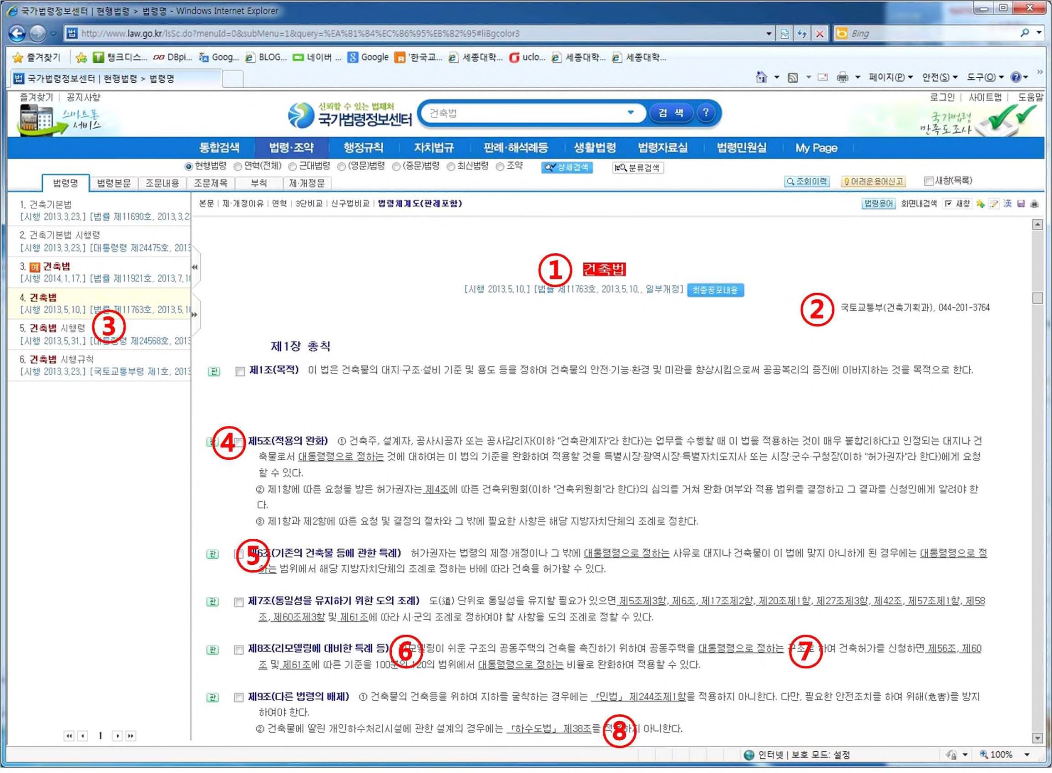Click the memo pencil icon in law toolbar
This screenshot has height=773, width=1052.
(x=993, y=204)
